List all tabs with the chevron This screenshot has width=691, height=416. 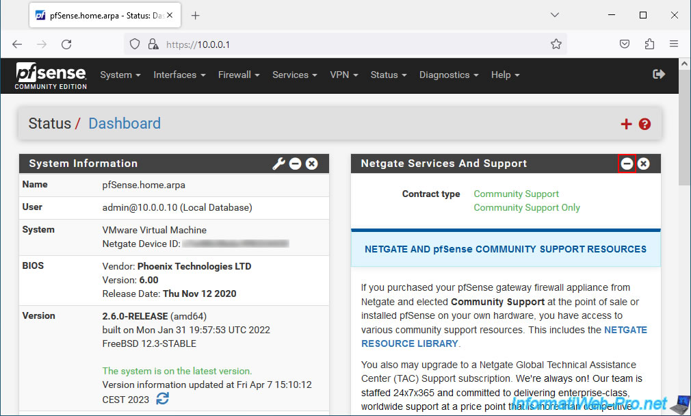[x=555, y=15]
